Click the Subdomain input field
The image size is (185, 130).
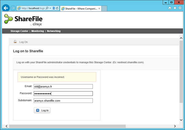pos(63,100)
